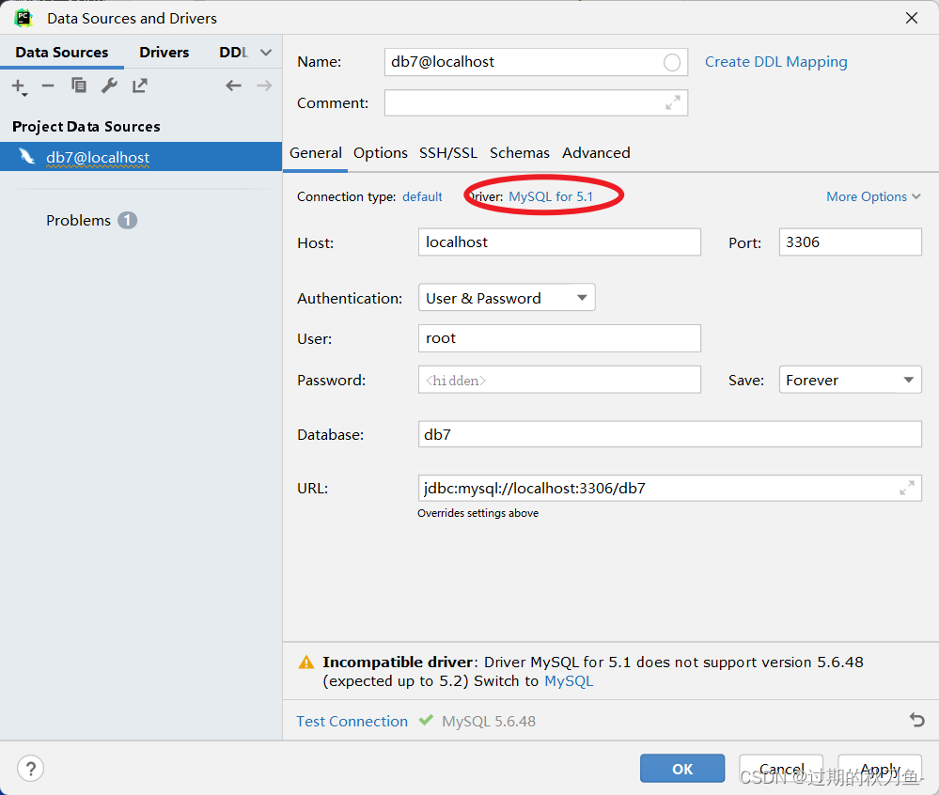Close the Data Sources and Drivers dialog
The height and width of the screenshot is (795, 939).
(x=912, y=18)
